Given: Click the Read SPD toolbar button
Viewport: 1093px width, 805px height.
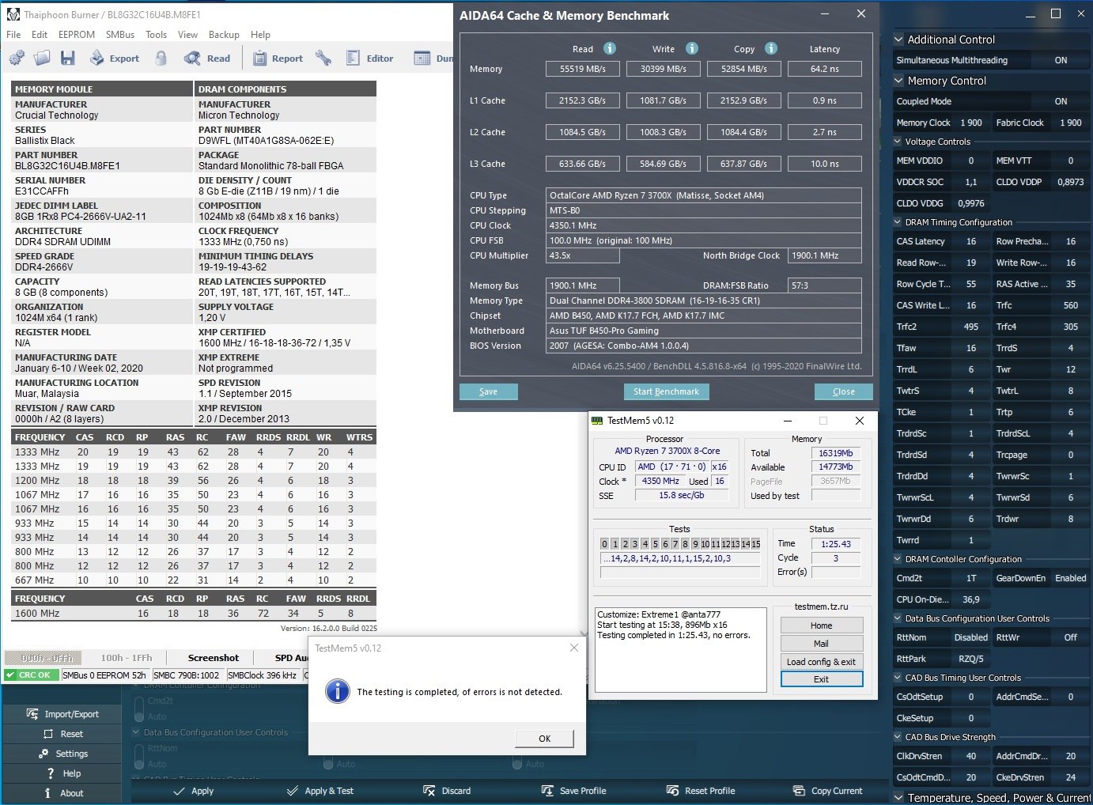Looking at the screenshot, I should 207,58.
